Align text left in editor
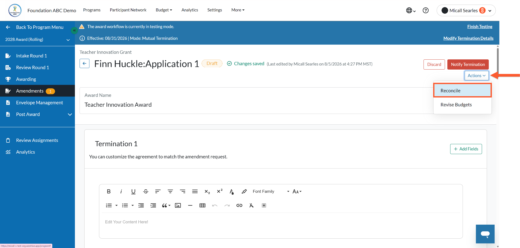 pos(158,191)
